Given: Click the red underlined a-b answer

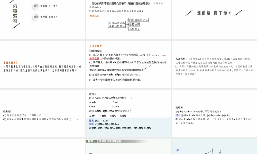Looking at the screenshot, I should [148, 55].
